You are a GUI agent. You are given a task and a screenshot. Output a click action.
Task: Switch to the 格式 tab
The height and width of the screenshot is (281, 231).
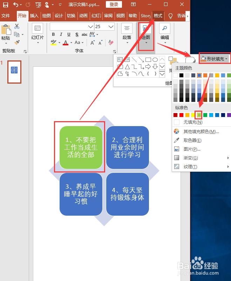pyautogui.click(x=158, y=16)
